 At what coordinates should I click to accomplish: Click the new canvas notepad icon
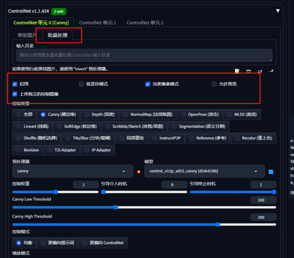237,71
